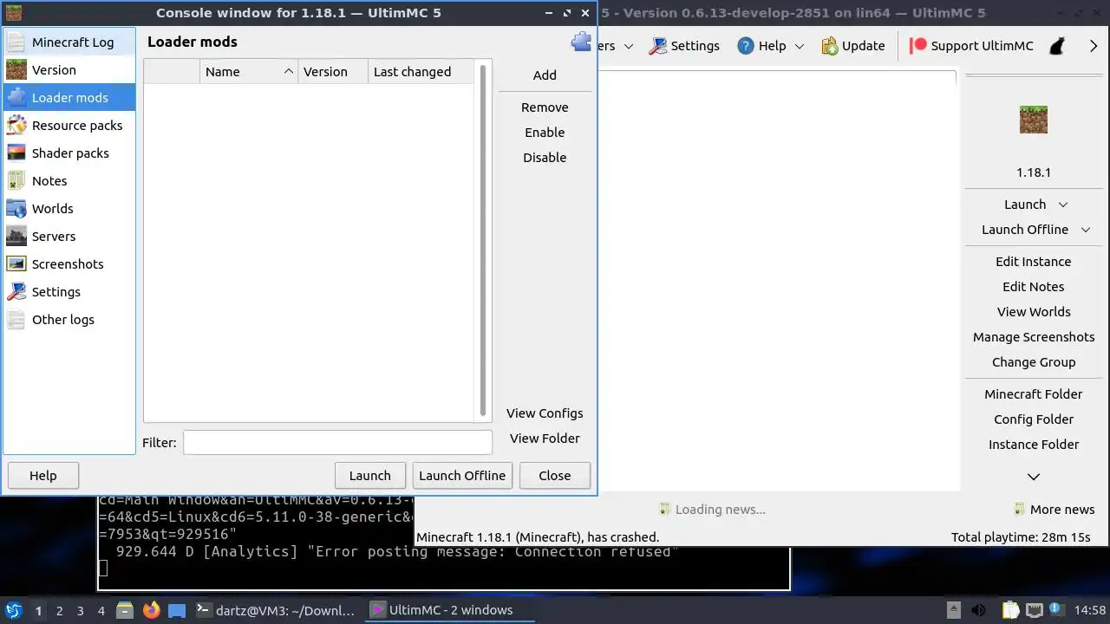This screenshot has height=624, width=1110.
Task: Click the 1.18.1 instance grass block icon
Action: tap(1034, 120)
